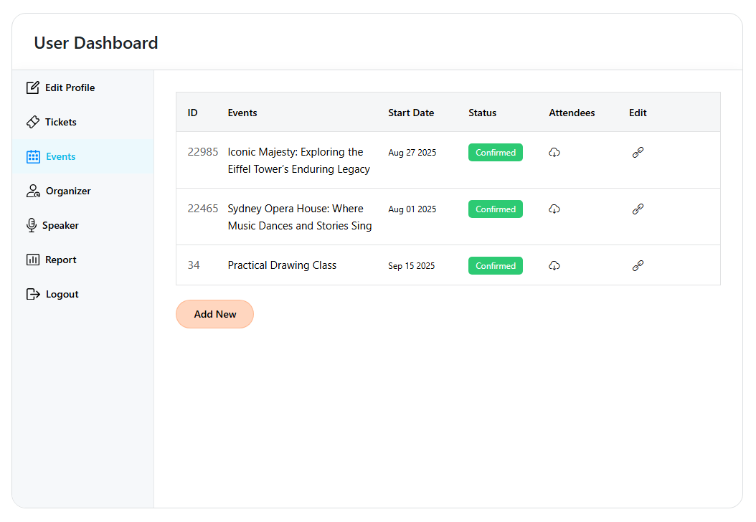This screenshot has width=756, height=522.
Task: Click the Add New button
Action: point(214,314)
